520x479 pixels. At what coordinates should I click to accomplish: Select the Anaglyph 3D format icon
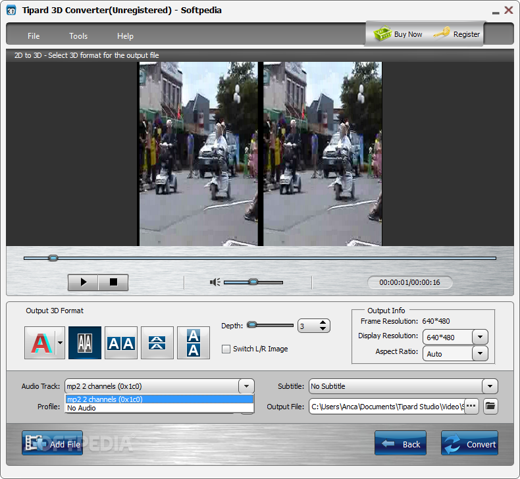point(40,343)
